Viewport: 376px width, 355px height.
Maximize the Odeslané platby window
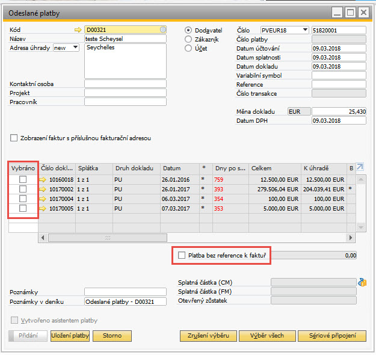(350, 12)
